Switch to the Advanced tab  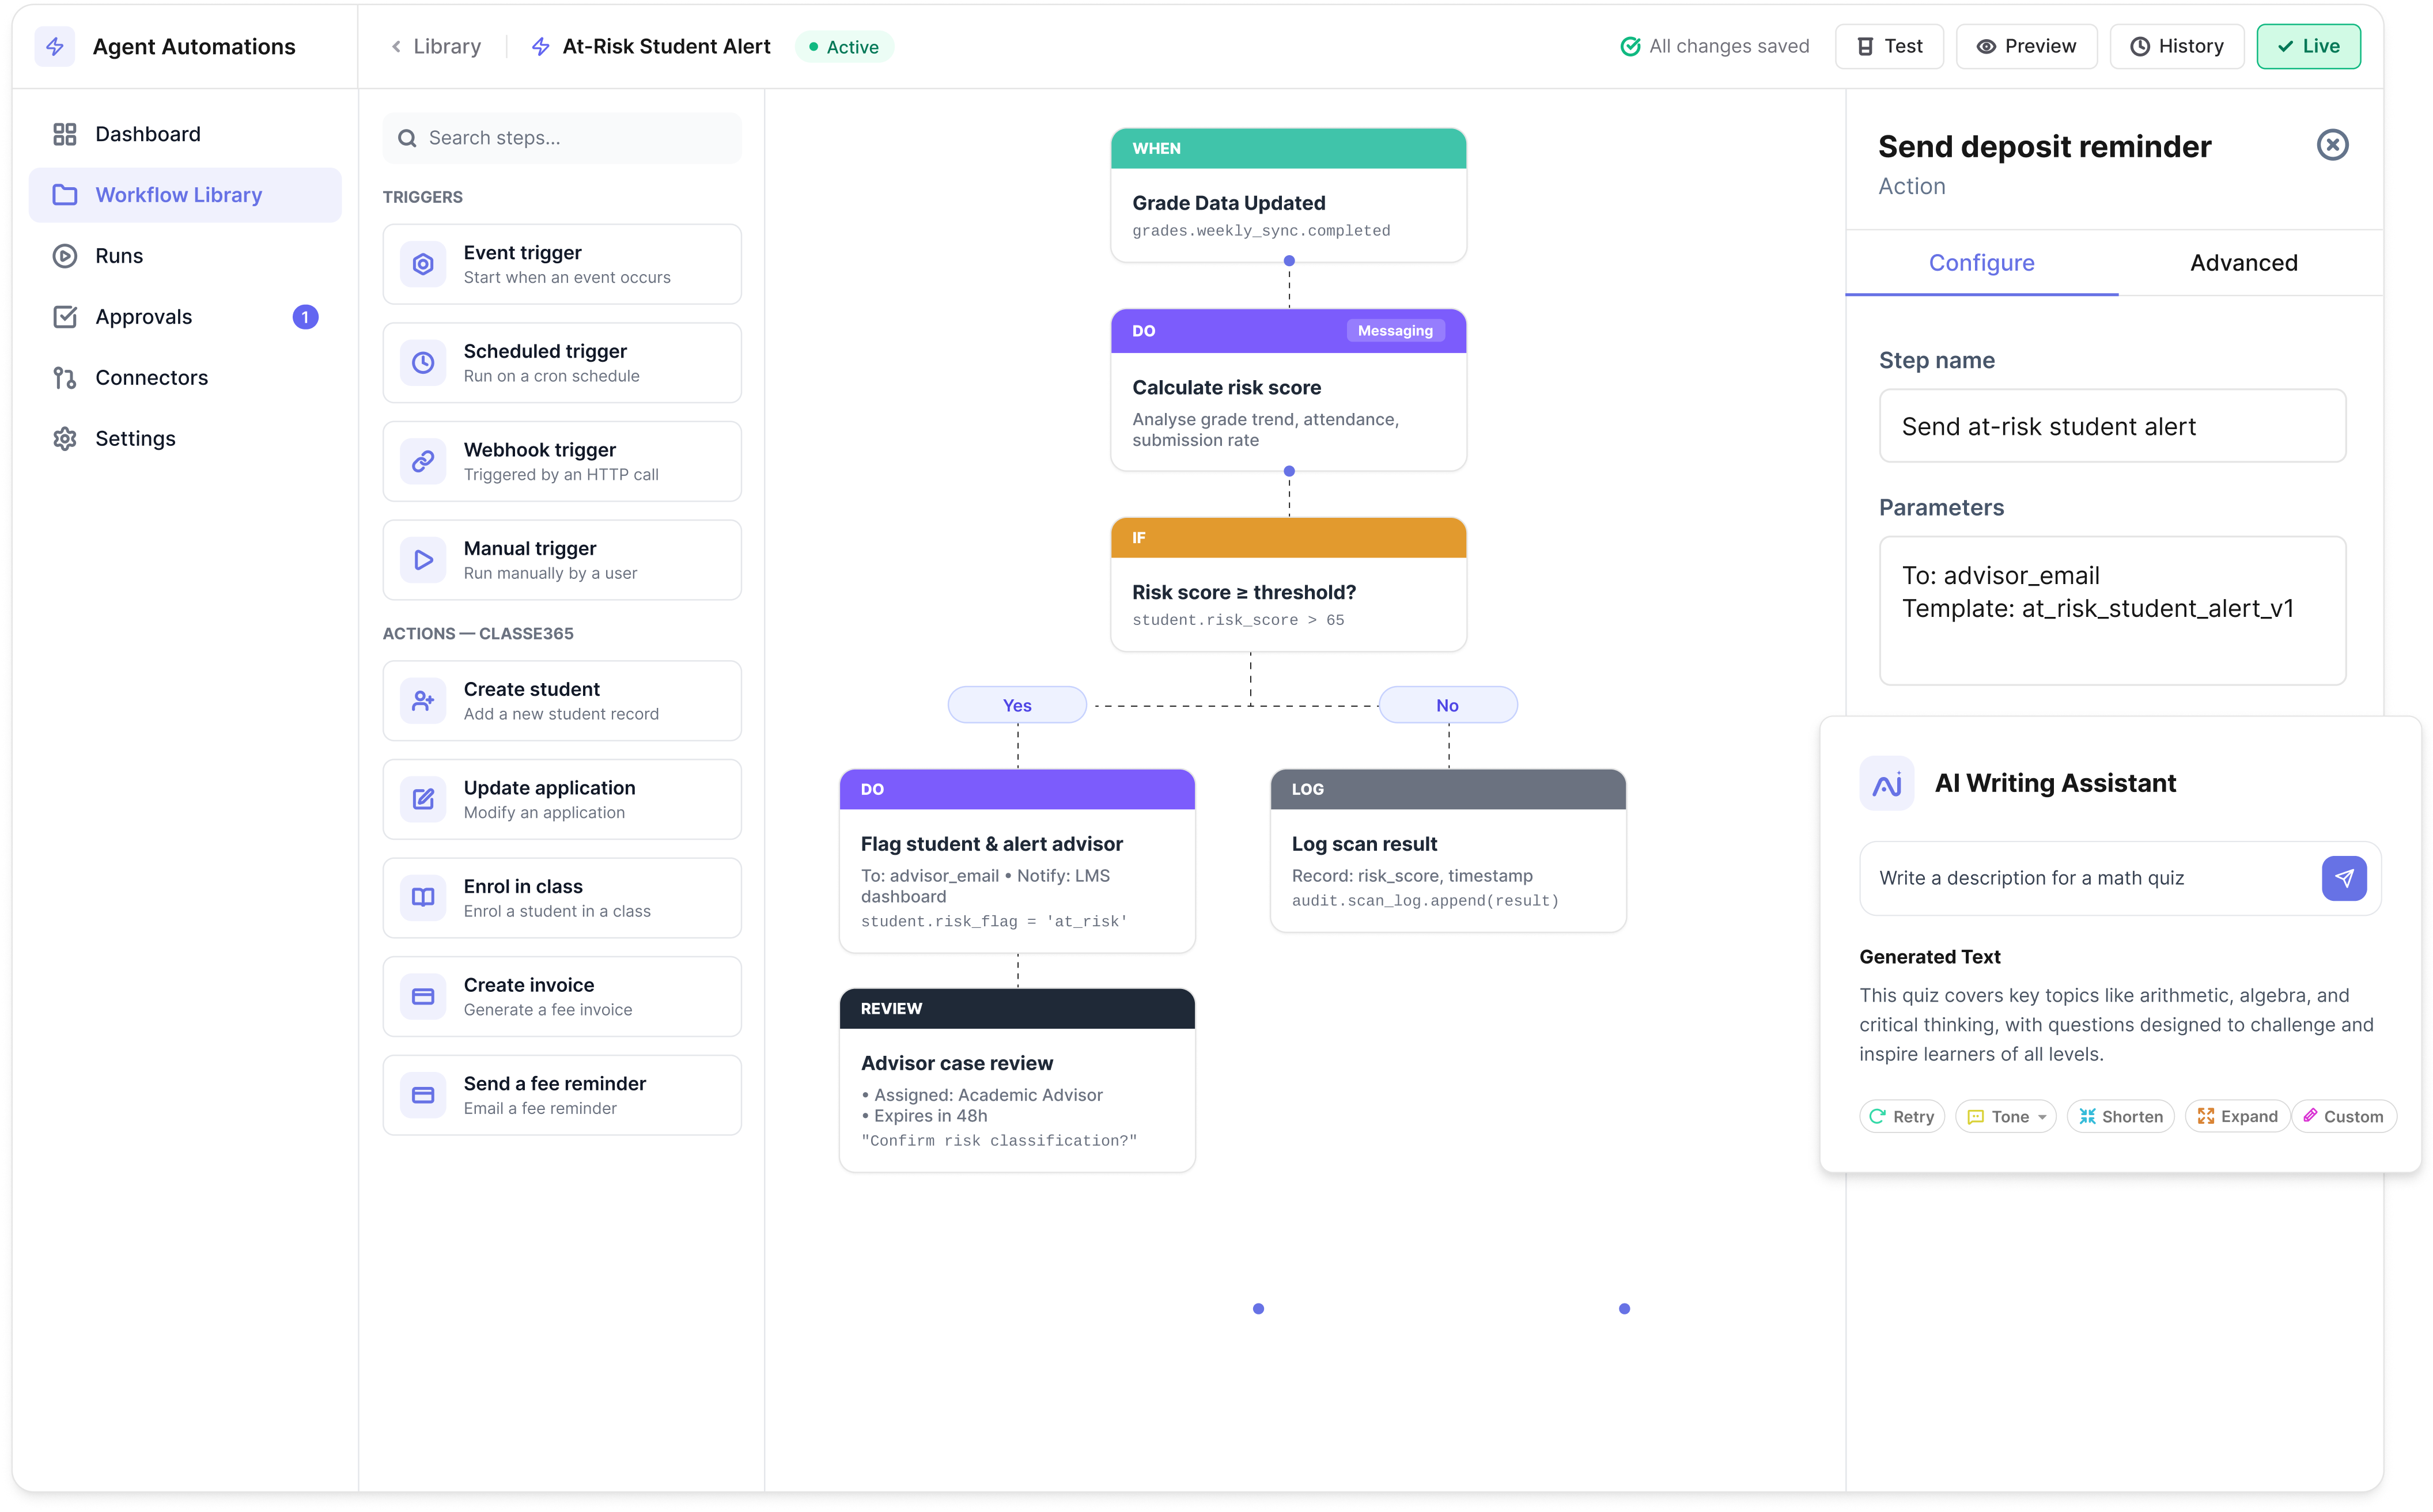tap(2243, 263)
